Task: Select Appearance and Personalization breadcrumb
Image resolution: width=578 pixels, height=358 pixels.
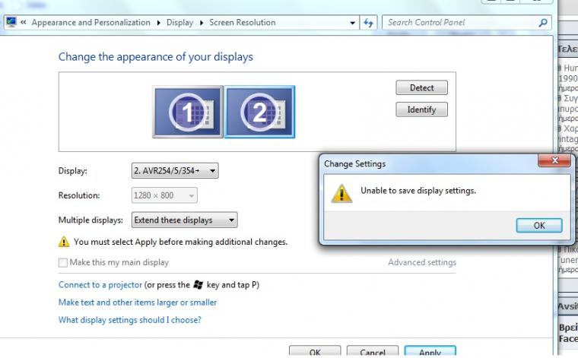Action: pos(91,23)
